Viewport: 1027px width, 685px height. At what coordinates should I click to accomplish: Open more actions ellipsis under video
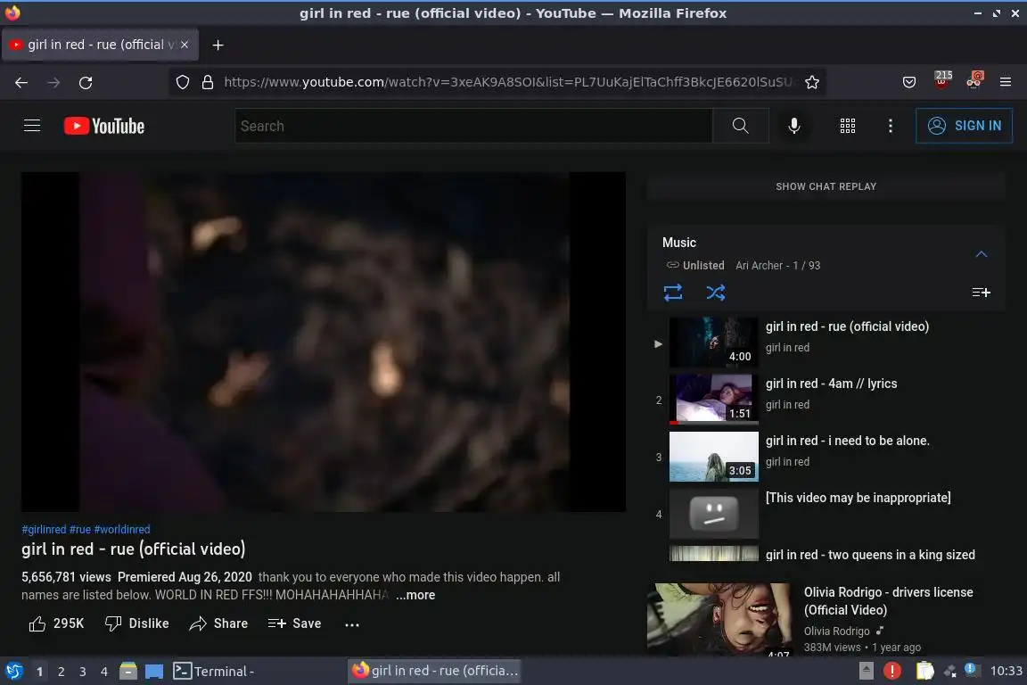coord(352,624)
